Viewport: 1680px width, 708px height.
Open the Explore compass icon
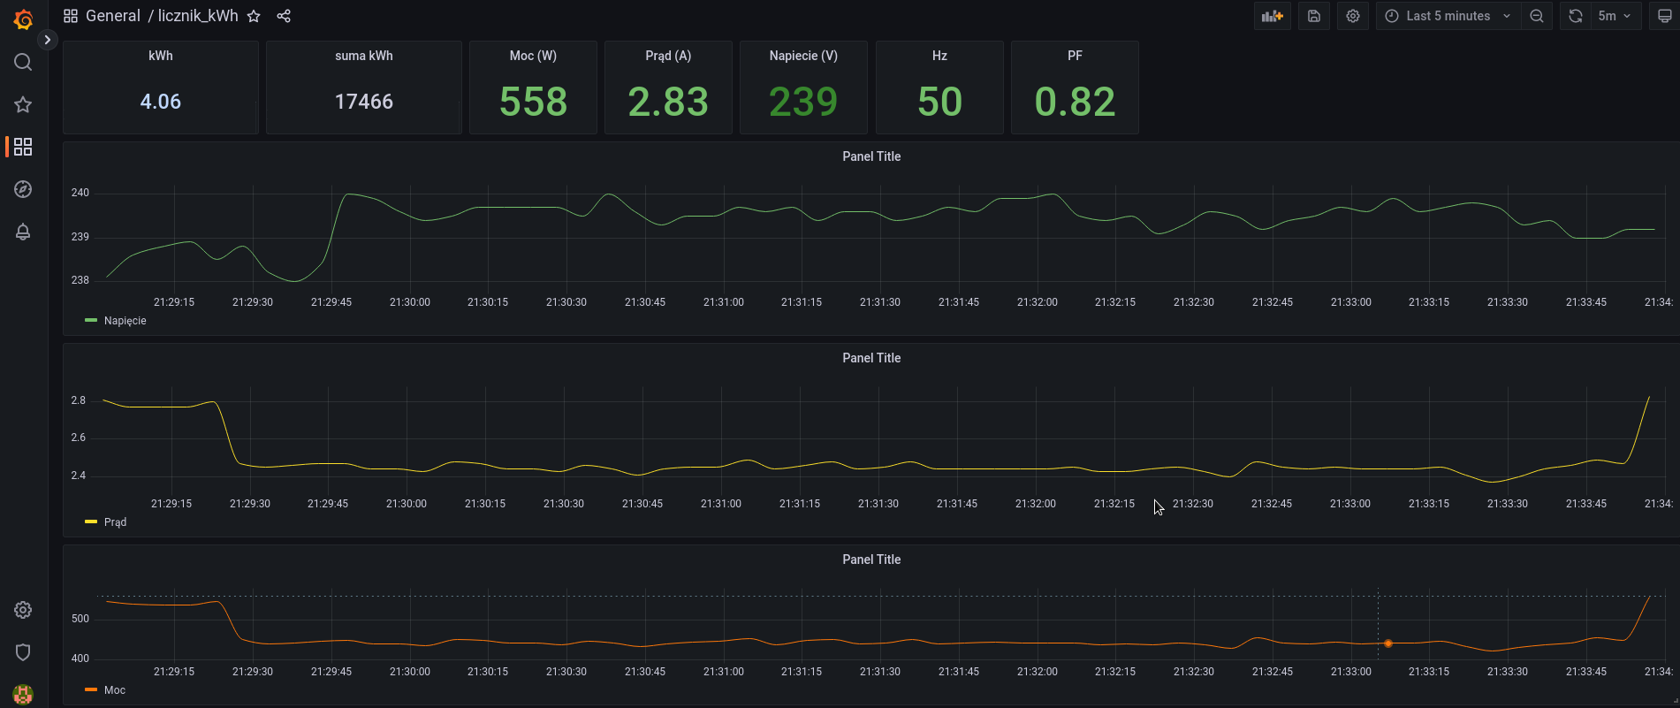pyautogui.click(x=23, y=189)
